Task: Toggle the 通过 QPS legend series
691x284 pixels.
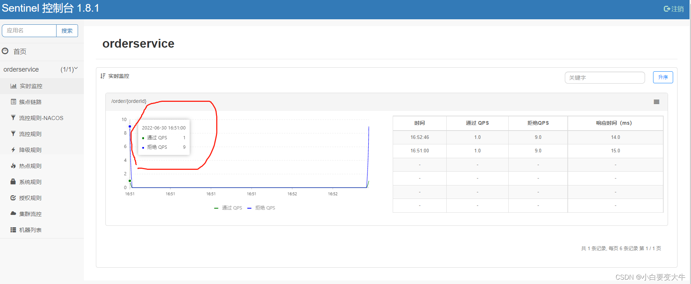Action: point(228,208)
